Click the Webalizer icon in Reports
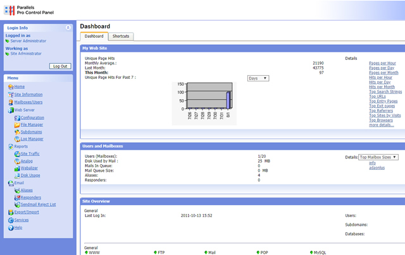Viewport: 405px width, 255px height. [x=16, y=169]
